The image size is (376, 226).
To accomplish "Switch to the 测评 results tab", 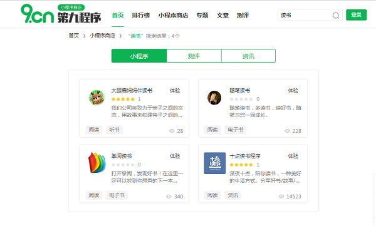I will (x=194, y=56).
